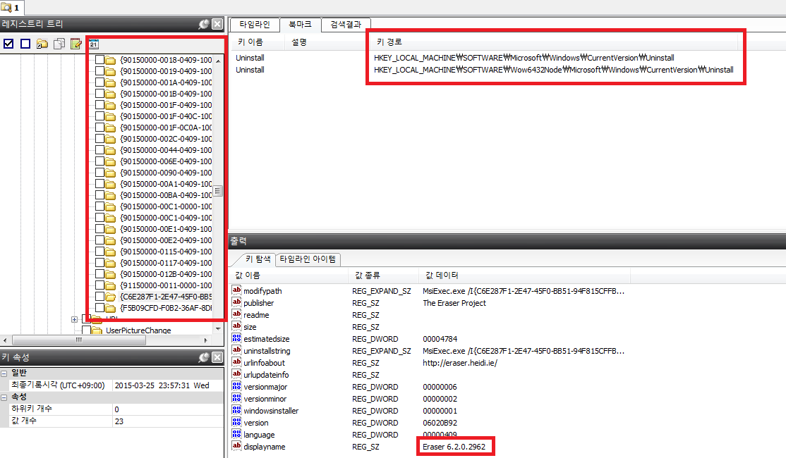Check the {90150000-001A-0409-100 key checkbox
The height and width of the screenshot is (458, 786).
pyautogui.click(x=99, y=82)
